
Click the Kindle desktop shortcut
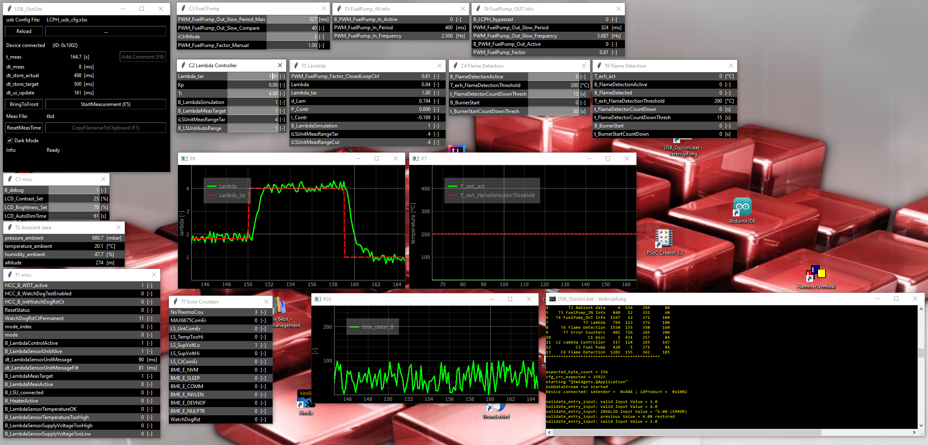306,400
